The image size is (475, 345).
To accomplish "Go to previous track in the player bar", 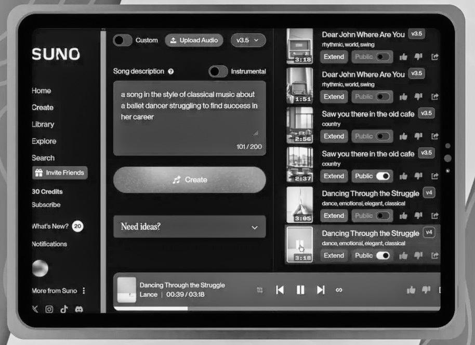I will (x=280, y=290).
